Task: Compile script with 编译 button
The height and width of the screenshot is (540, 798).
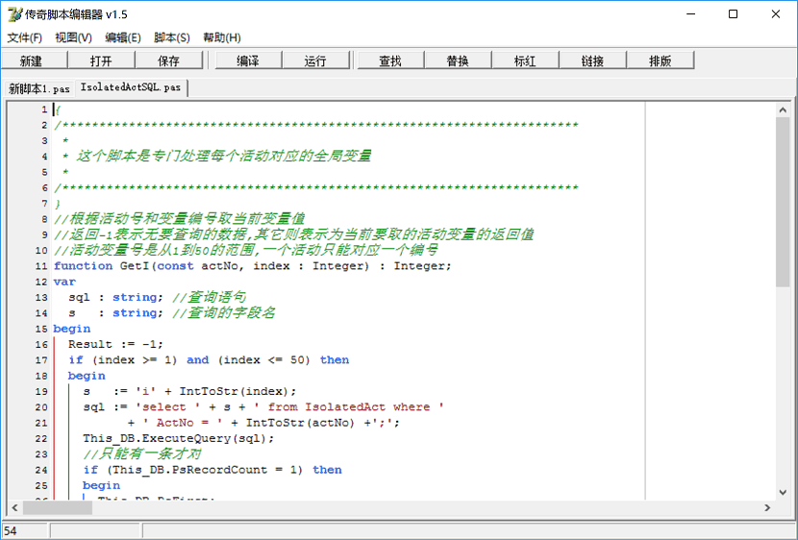Action: [x=248, y=61]
